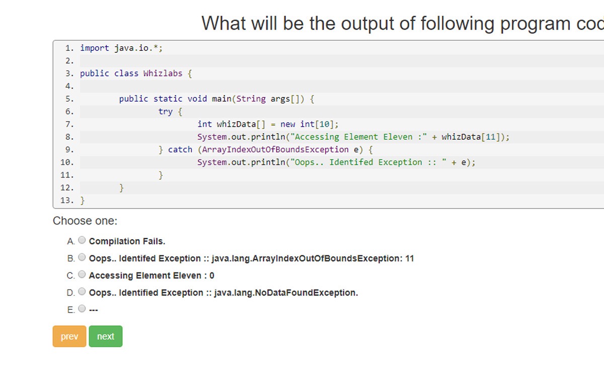Click the '---' answer text
This screenshot has height=377, width=604.
coord(94,310)
